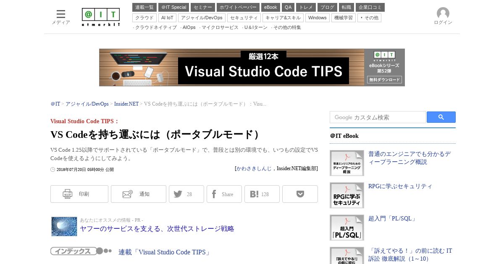The image size is (504, 264).
Task: Open the ホワイトペーパー nav tab
Action: tap(238, 8)
